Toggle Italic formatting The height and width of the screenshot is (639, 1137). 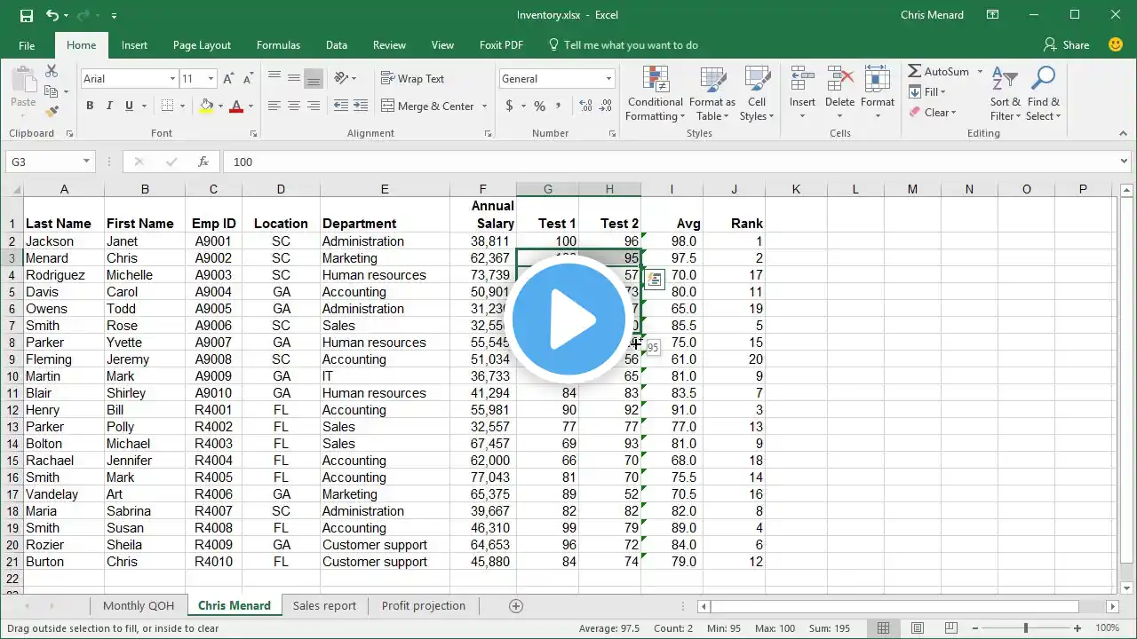109,106
